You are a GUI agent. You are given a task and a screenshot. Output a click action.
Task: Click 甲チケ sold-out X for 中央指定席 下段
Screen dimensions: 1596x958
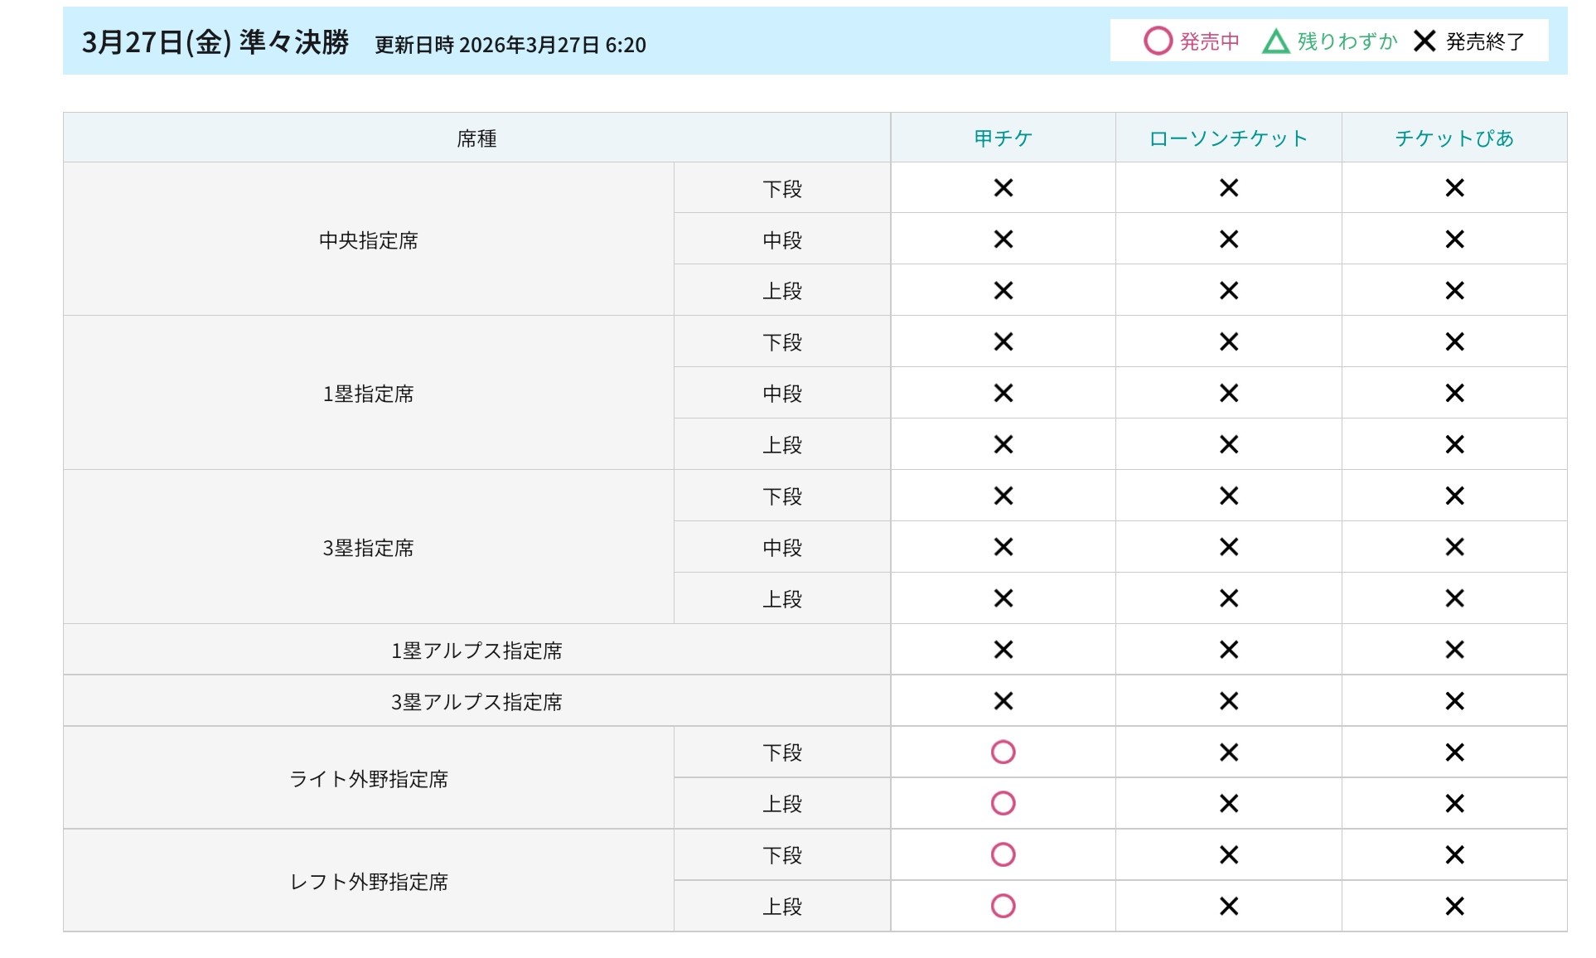click(x=1003, y=188)
